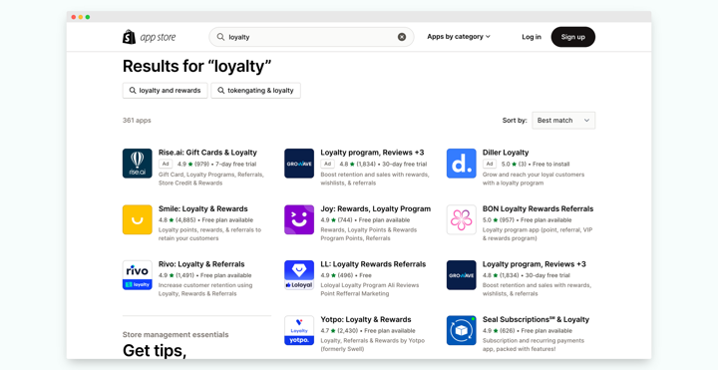Go to the Log in page
Viewport: 718px width, 370px height.
tap(532, 37)
